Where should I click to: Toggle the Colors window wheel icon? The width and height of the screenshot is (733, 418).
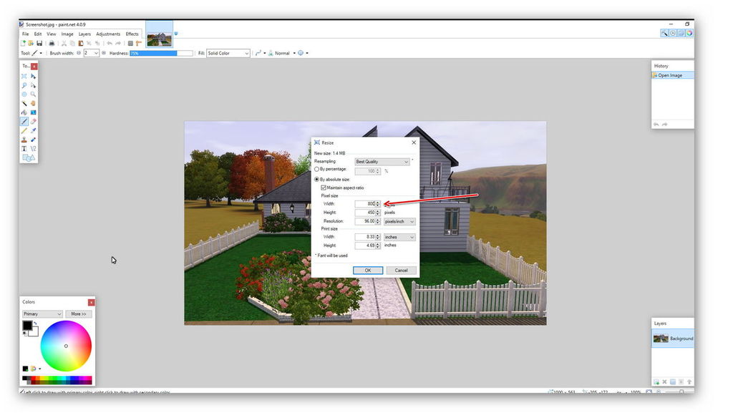(689, 33)
